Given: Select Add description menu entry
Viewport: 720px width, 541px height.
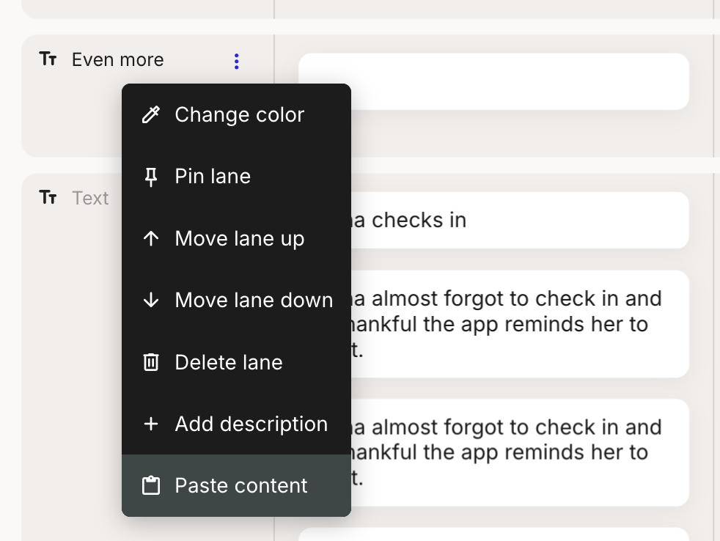Looking at the screenshot, I should [x=237, y=424].
